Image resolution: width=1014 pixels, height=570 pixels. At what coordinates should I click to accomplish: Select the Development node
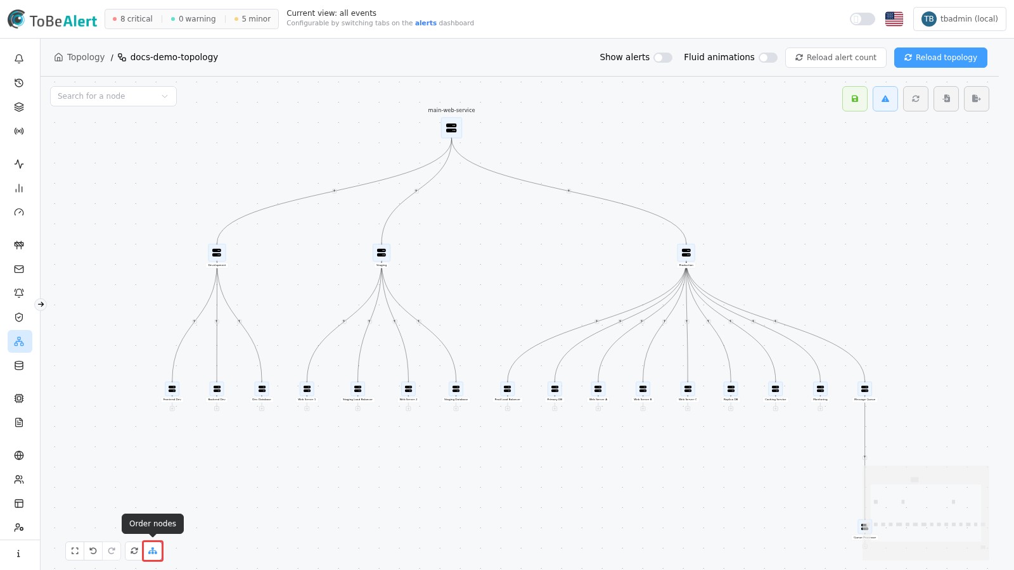pyautogui.click(x=217, y=253)
